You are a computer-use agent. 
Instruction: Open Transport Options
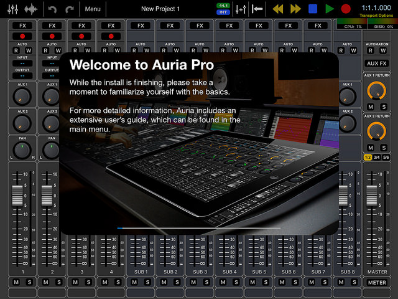pos(376,16)
